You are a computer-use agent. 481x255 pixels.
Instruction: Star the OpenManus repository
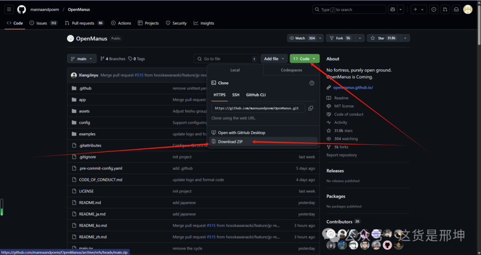click(383, 38)
